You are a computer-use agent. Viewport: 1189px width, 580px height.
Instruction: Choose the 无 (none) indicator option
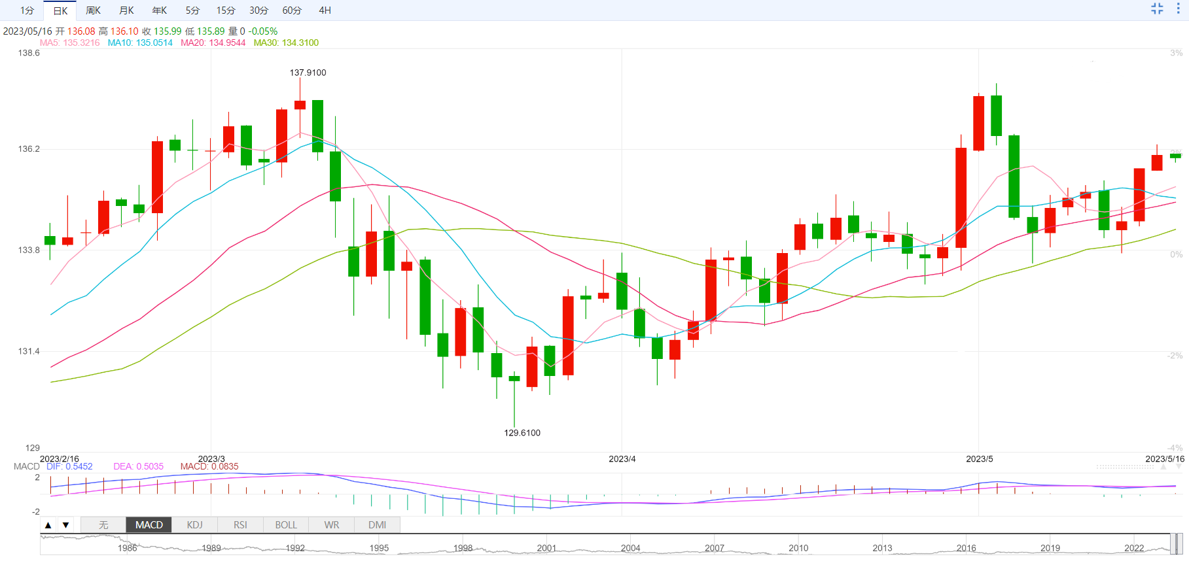pos(103,525)
